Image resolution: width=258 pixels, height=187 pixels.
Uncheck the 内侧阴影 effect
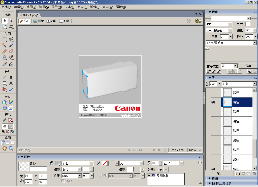[149, 175]
